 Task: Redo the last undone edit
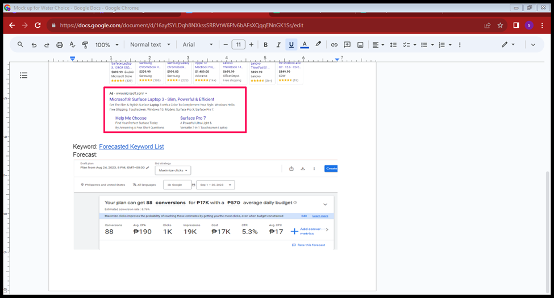click(47, 45)
